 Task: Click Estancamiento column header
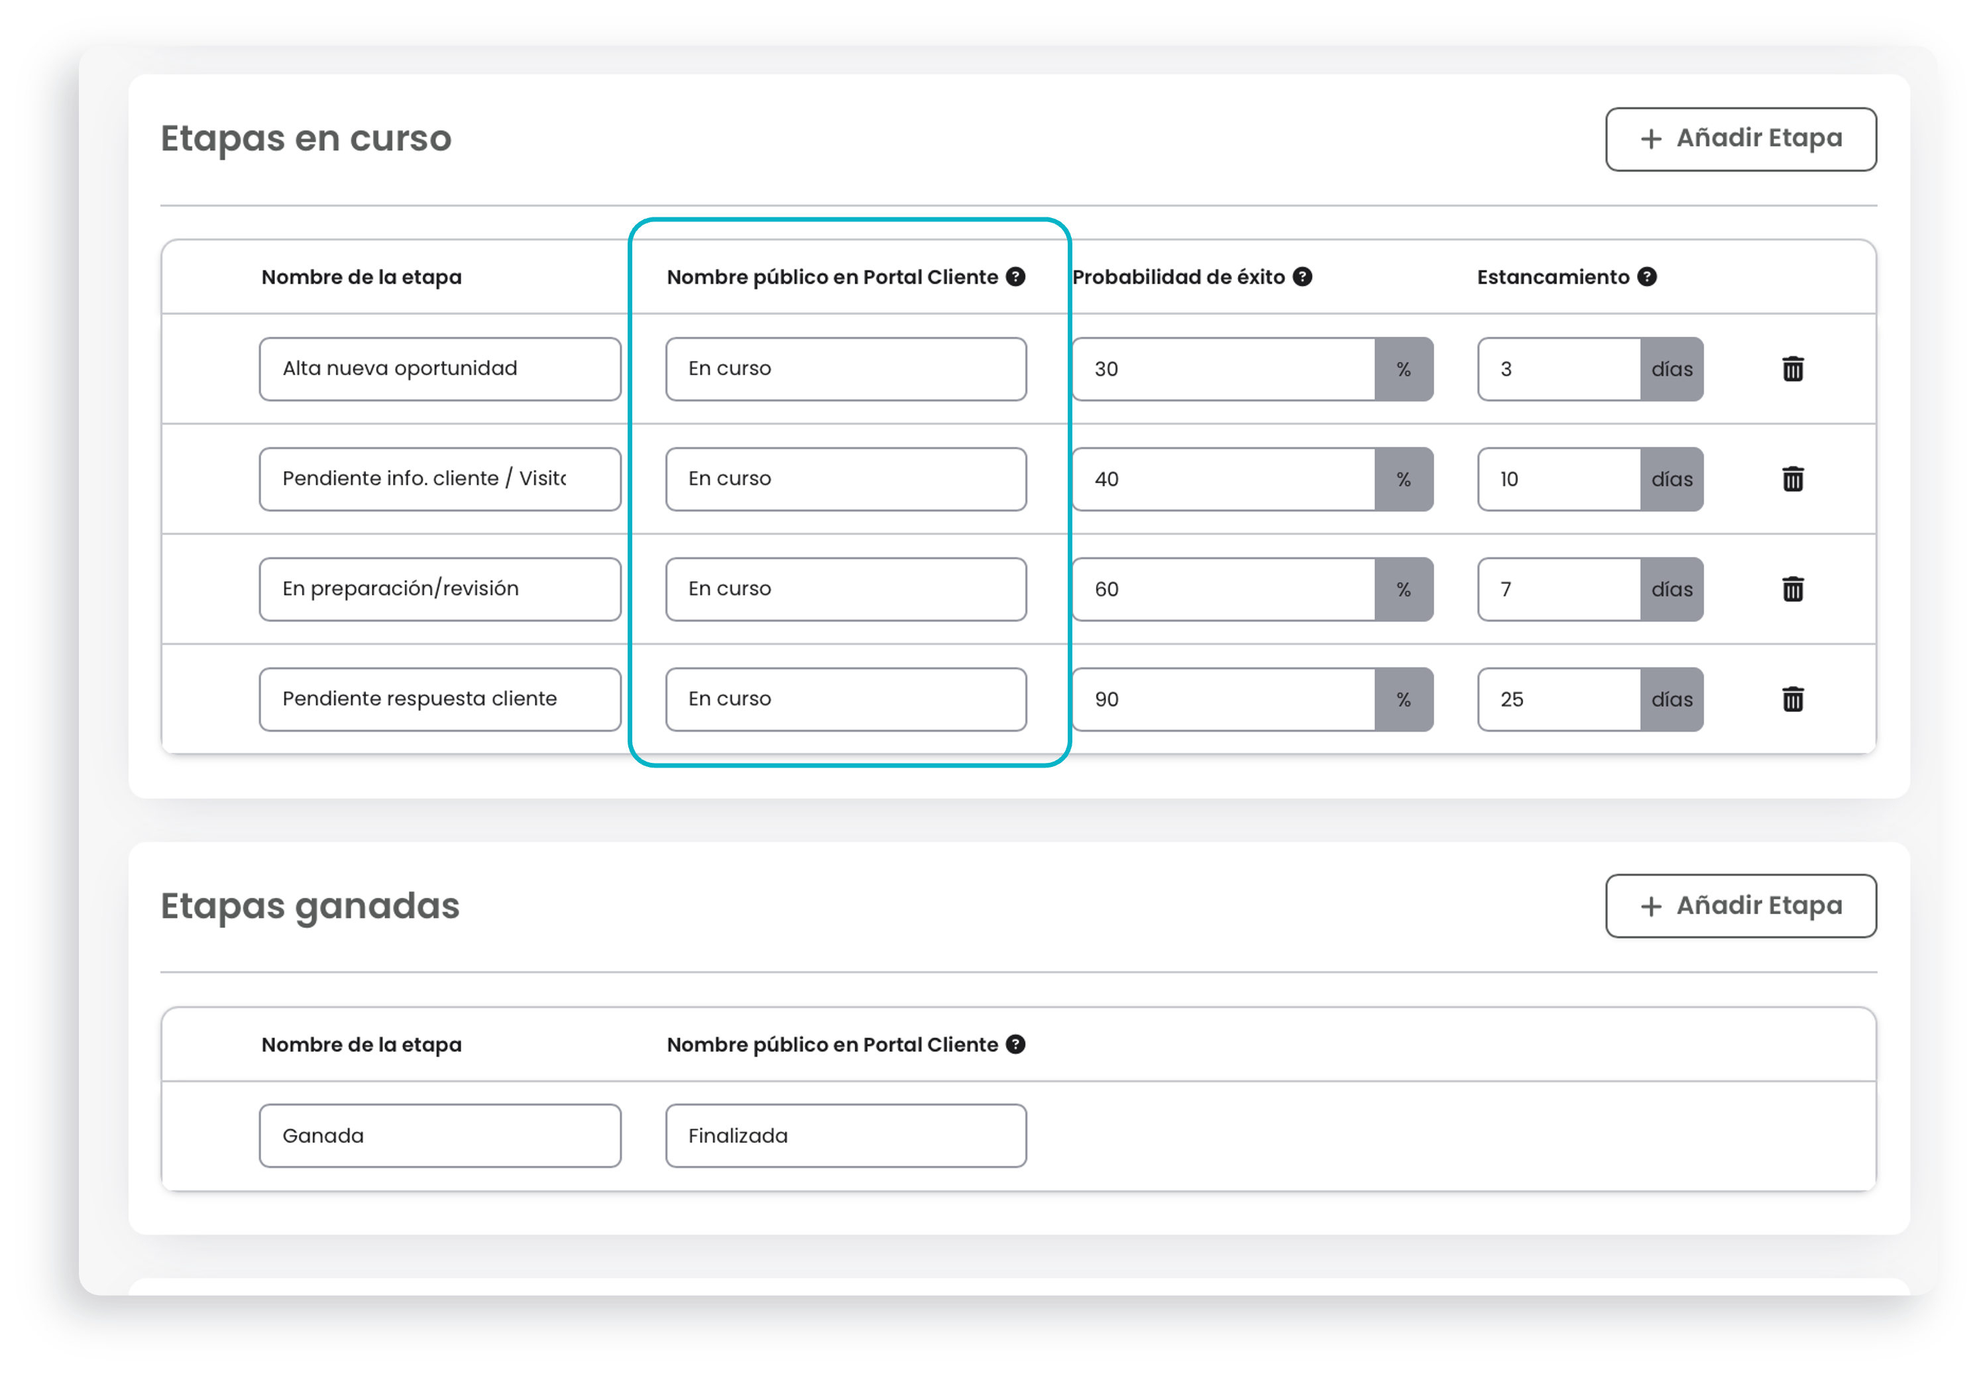(x=1553, y=277)
